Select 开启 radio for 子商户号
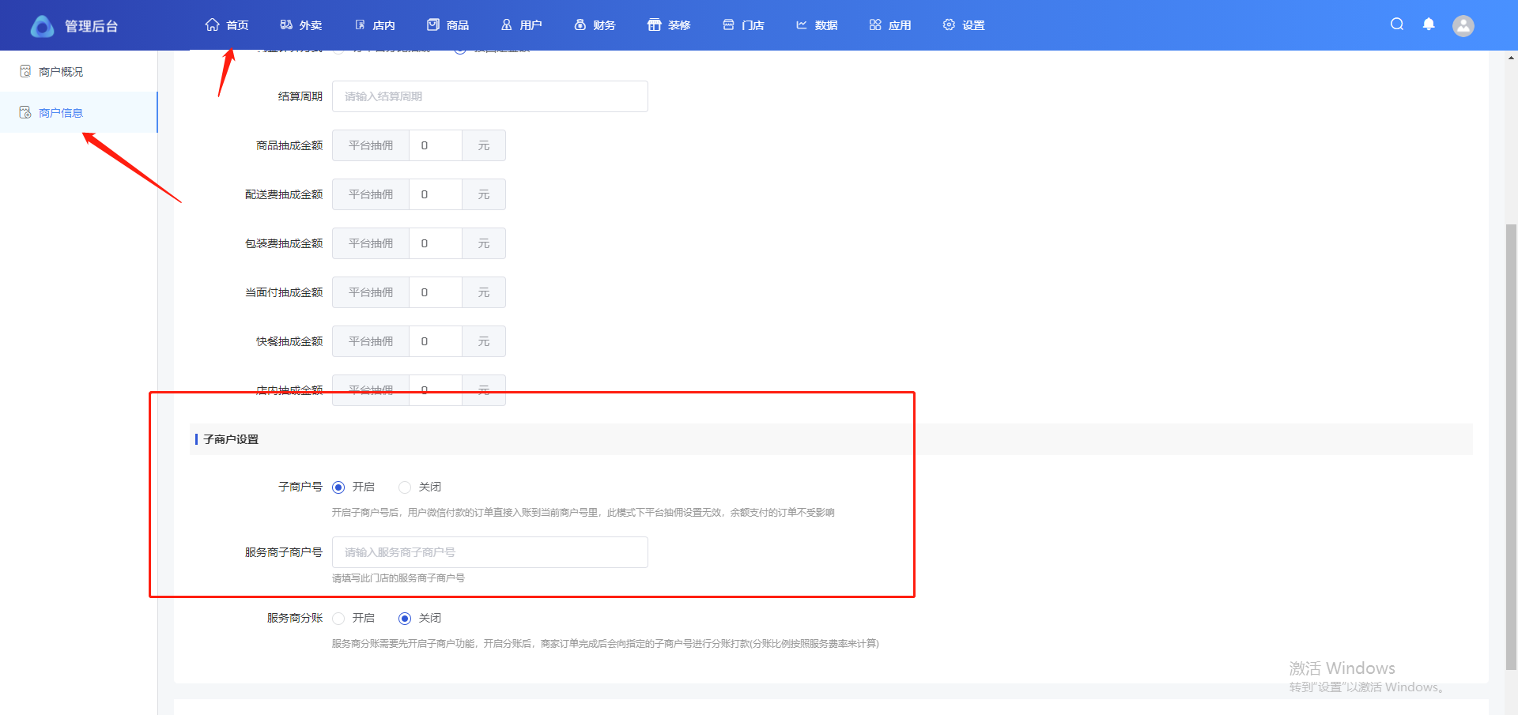The height and width of the screenshot is (715, 1518). pos(338,487)
